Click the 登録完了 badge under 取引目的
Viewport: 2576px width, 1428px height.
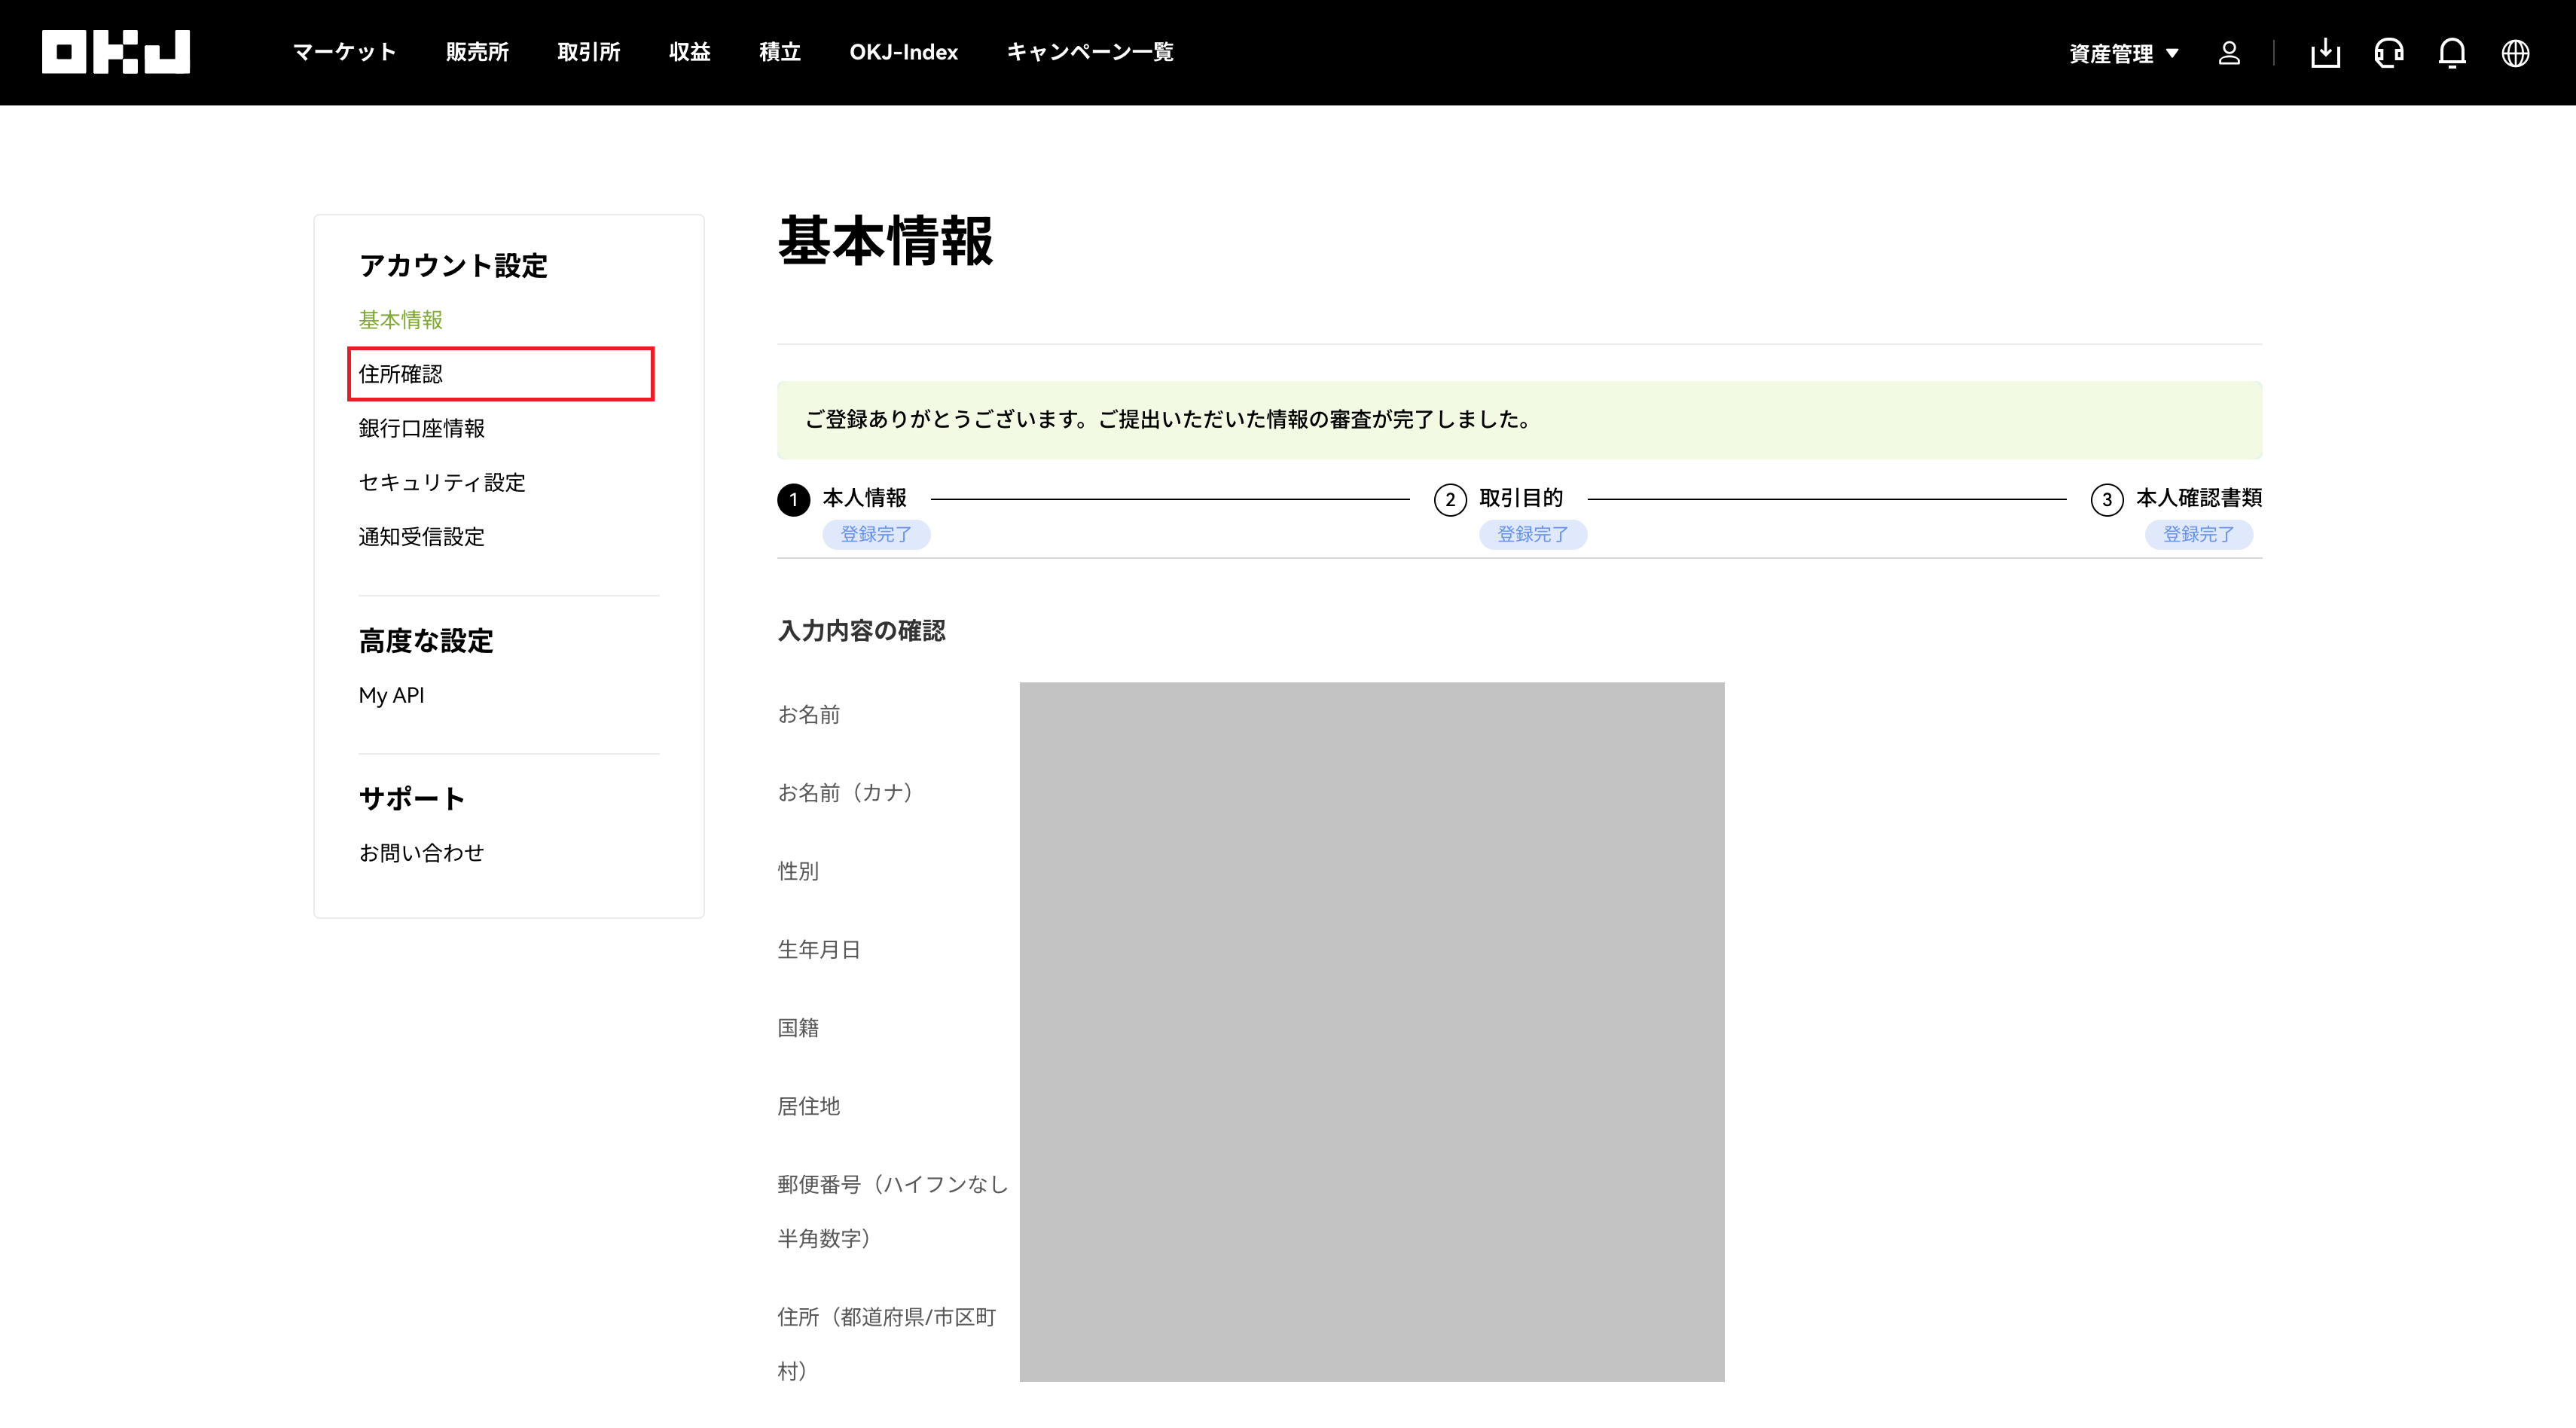tap(1533, 535)
